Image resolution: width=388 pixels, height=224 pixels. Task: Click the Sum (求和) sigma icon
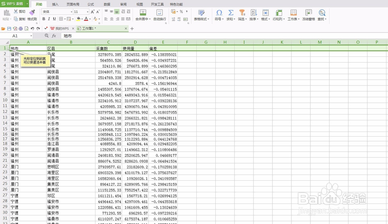pyautogui.click(x=230, y=13)
